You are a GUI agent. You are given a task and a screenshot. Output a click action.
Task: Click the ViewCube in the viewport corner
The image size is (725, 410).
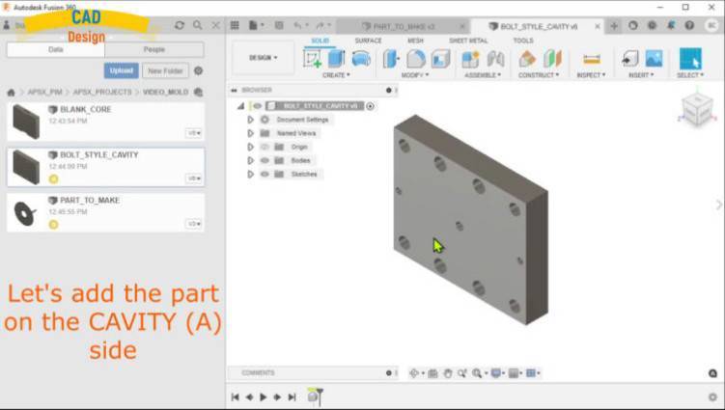tap(696, 107)
